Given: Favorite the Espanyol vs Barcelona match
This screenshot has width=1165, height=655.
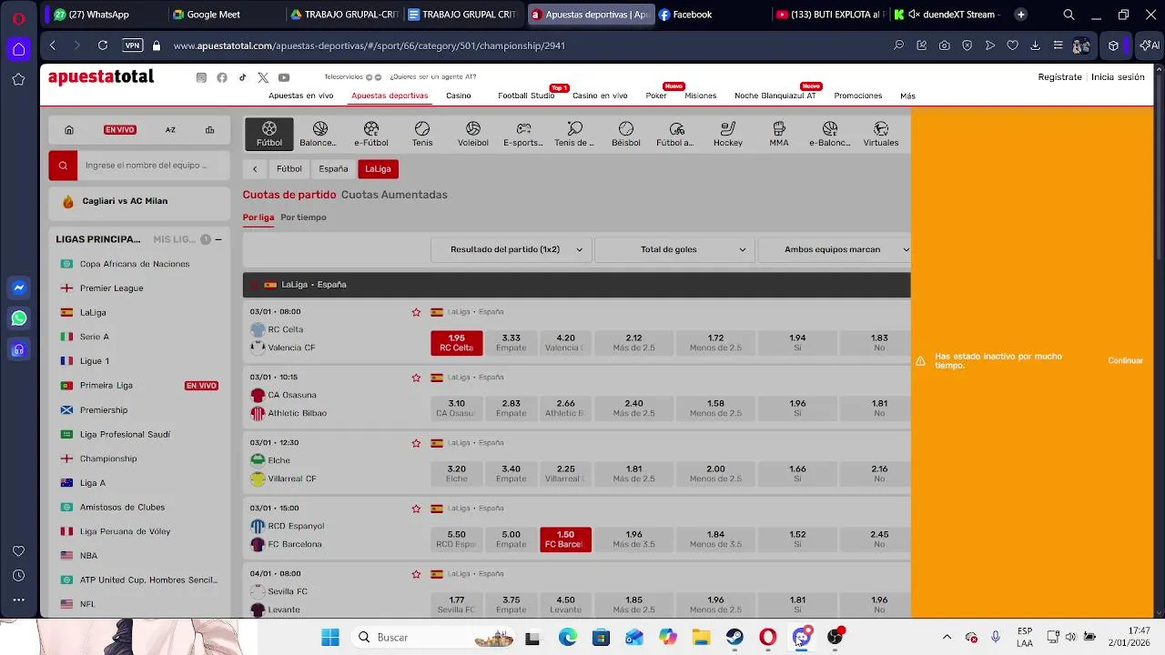Looking at the screenshot, I should [x=416, y=509].
